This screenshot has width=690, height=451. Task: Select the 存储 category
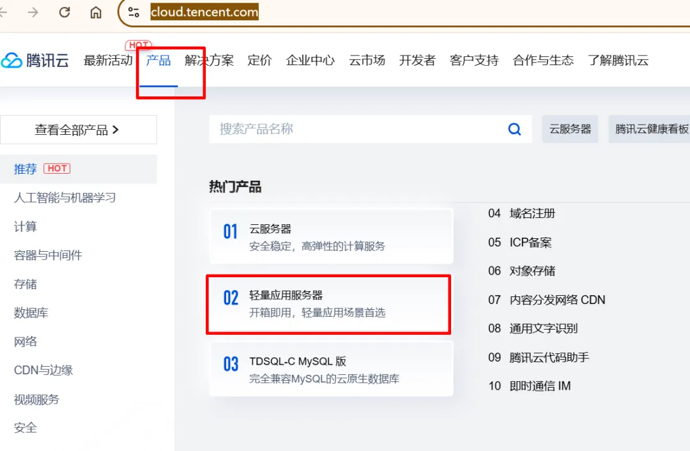25,284
